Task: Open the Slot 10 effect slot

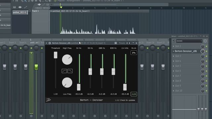Action: 186,91
